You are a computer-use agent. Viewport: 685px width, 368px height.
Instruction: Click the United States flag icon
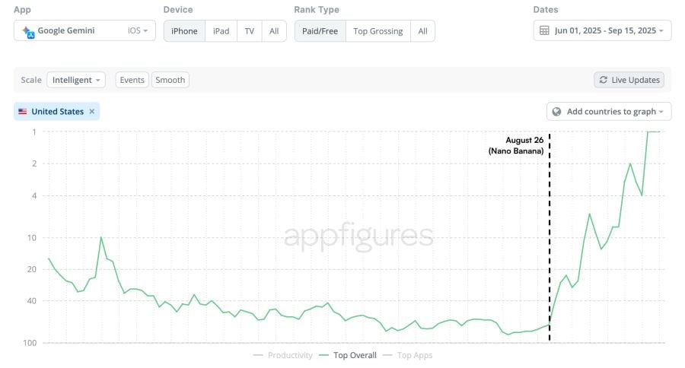click(22, 112)
